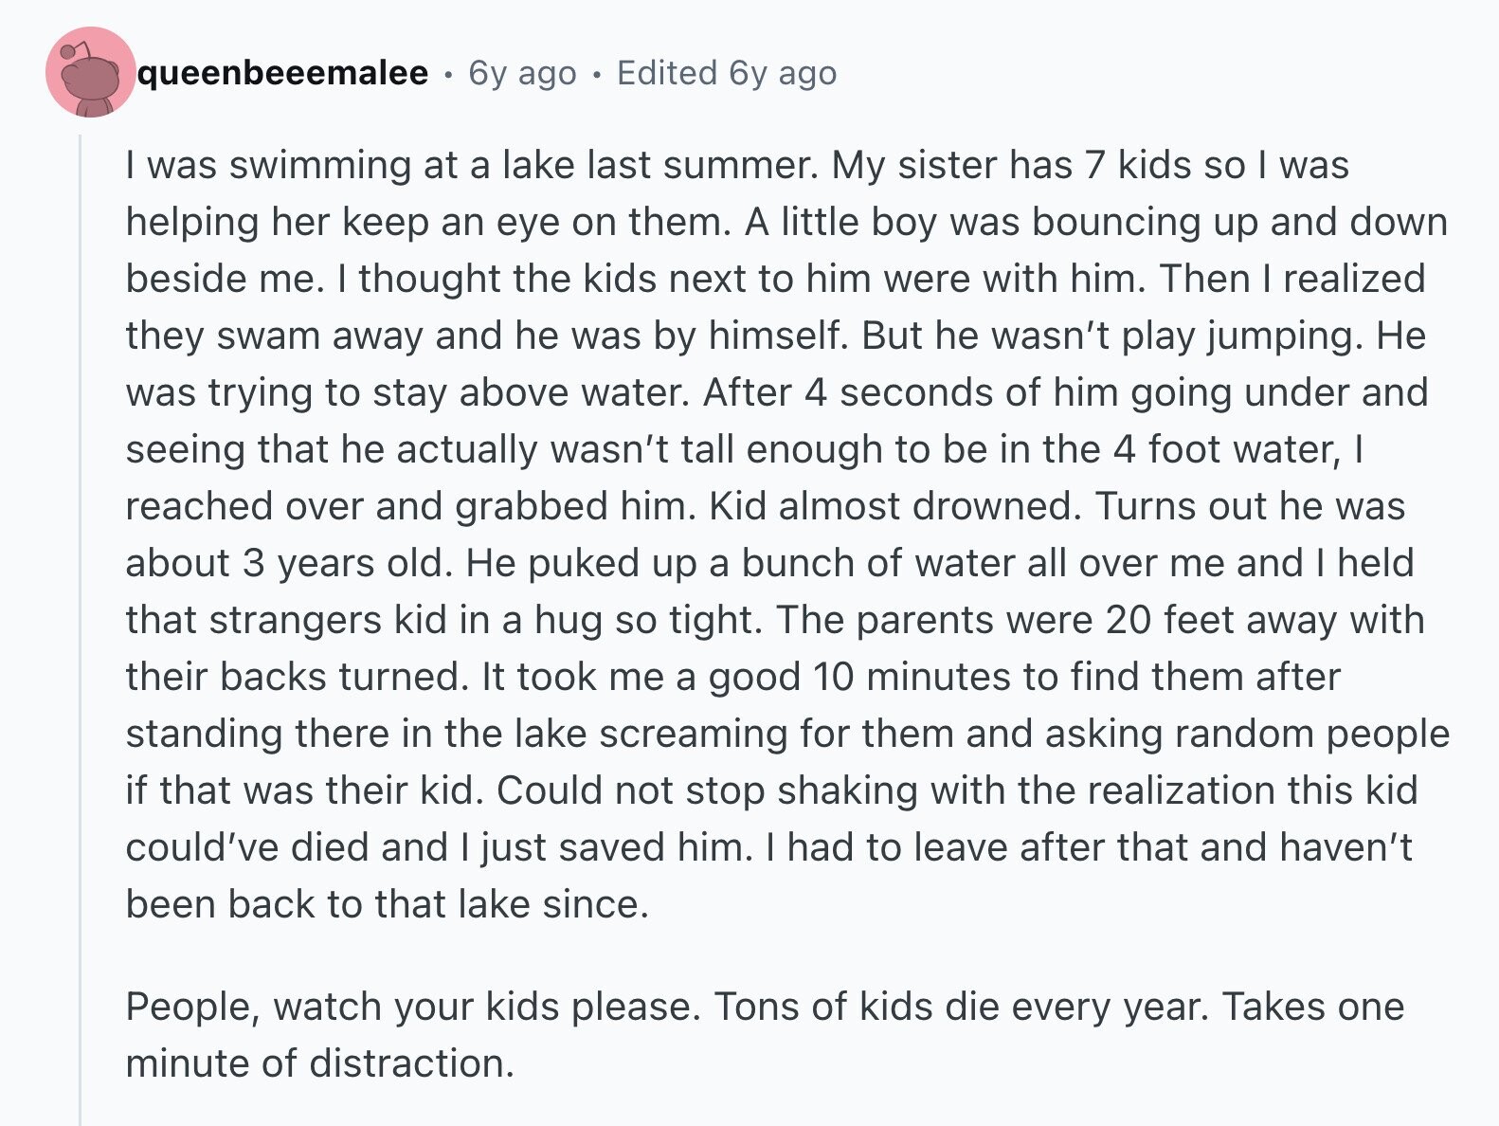This screenshot has width=1499, height=1126.
Task: Click the text "People, watch your kids please."
Action: [413, 1007]
